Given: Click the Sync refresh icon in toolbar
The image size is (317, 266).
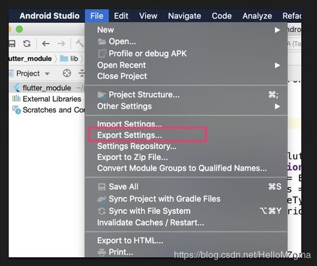Looking at the screenshot, I should 27,44.
